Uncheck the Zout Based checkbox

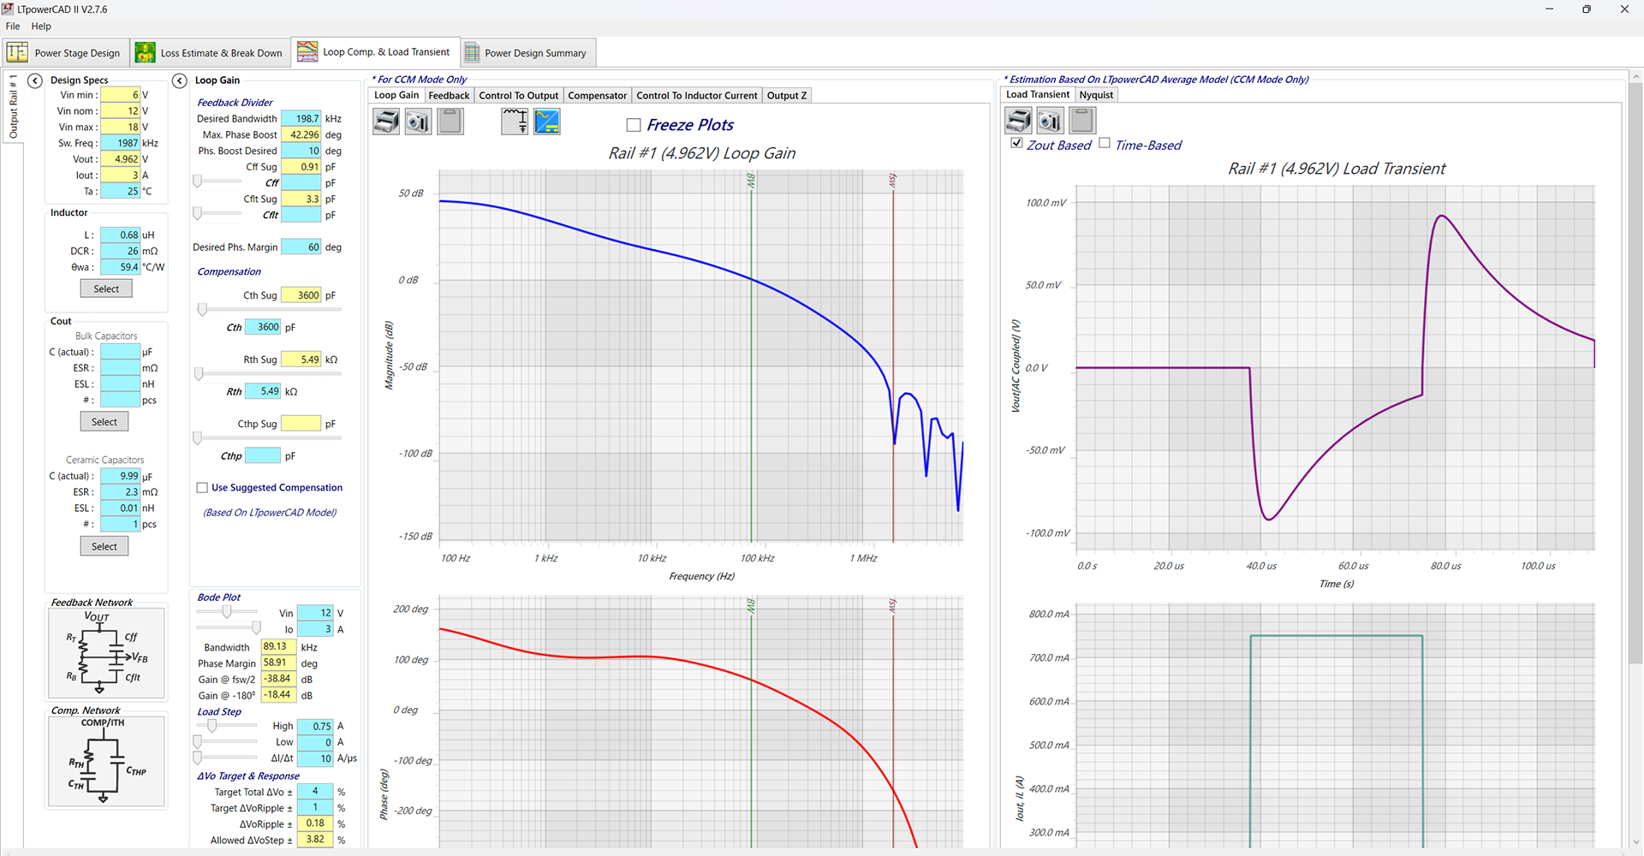click(x=1016, y=144)
